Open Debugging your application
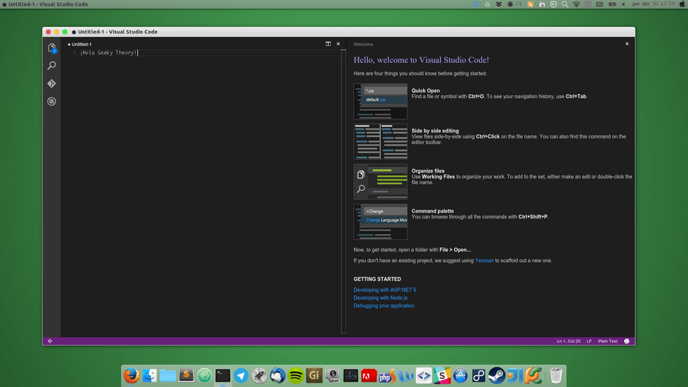 click(x=384, y=306)
